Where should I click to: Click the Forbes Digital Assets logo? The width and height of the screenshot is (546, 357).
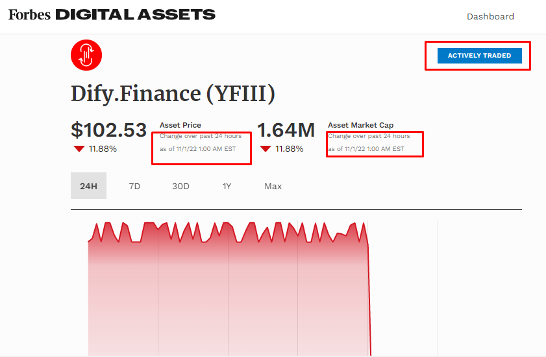click(112, 15)
